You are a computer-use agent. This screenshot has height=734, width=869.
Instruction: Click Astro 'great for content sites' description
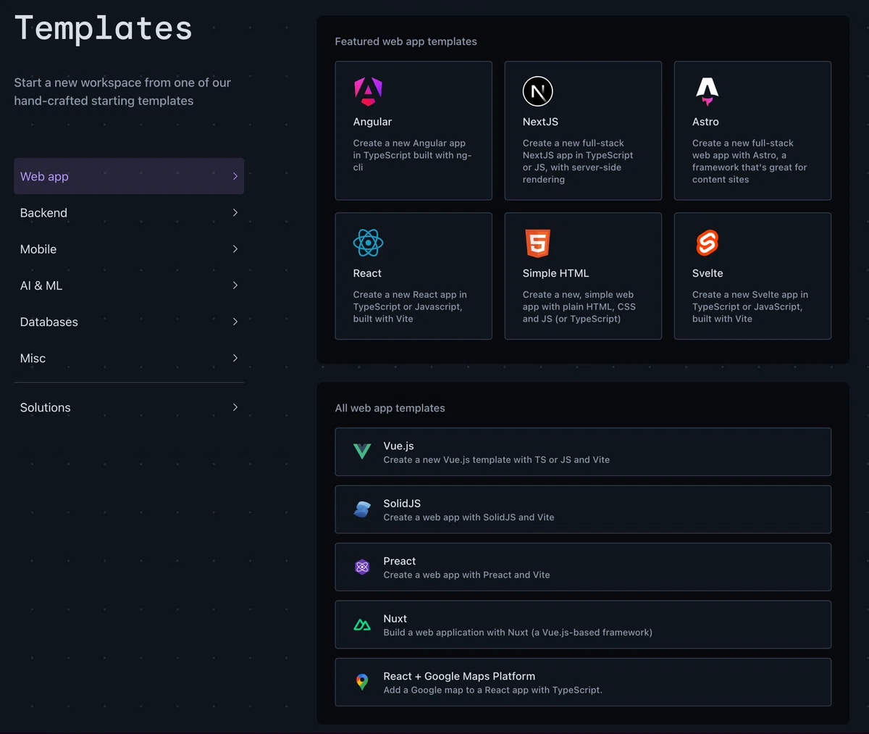coord(750,161)
